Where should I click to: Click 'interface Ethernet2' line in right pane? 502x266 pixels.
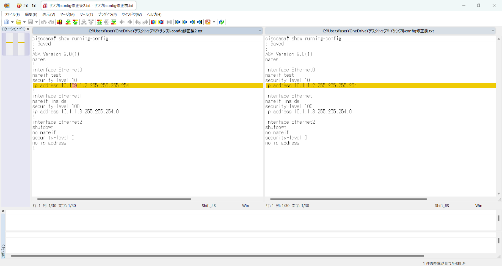coord(291,122)
